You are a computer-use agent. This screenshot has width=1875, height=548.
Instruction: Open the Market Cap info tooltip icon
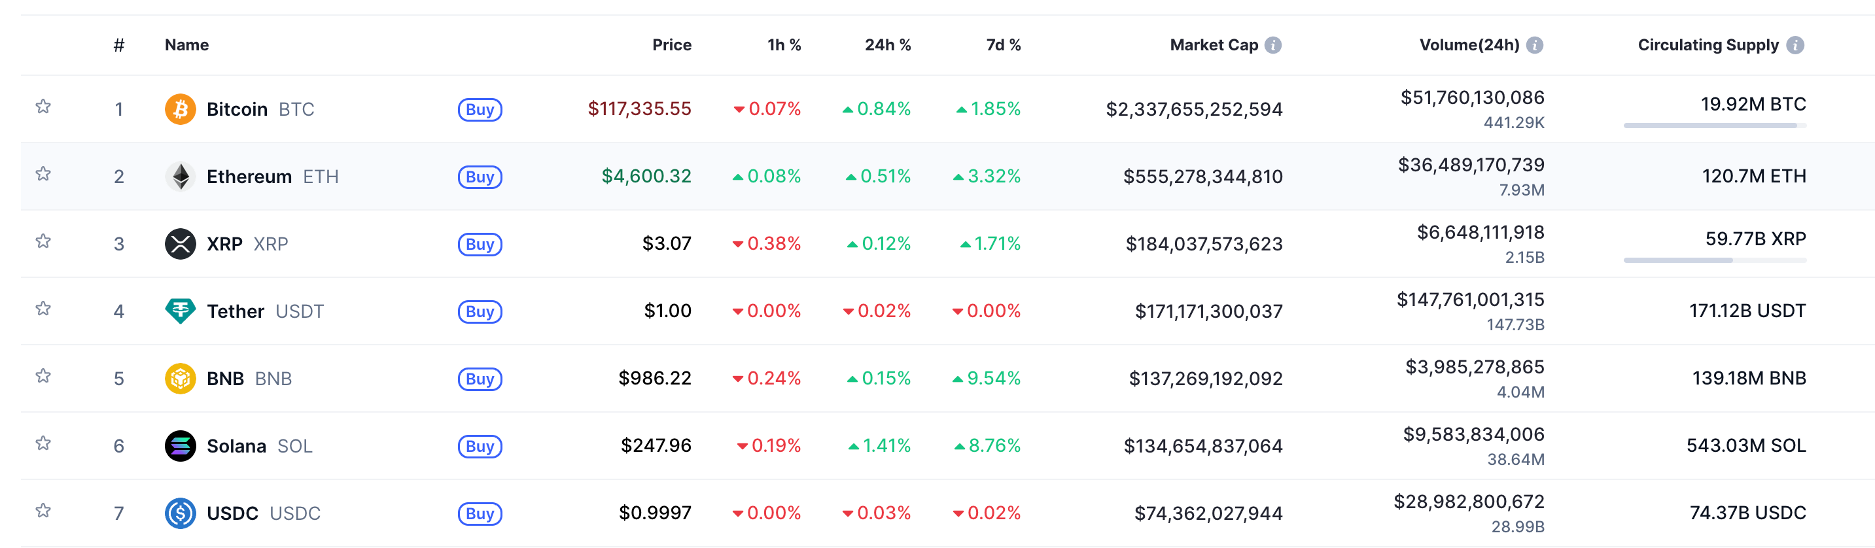(1273, 45)
